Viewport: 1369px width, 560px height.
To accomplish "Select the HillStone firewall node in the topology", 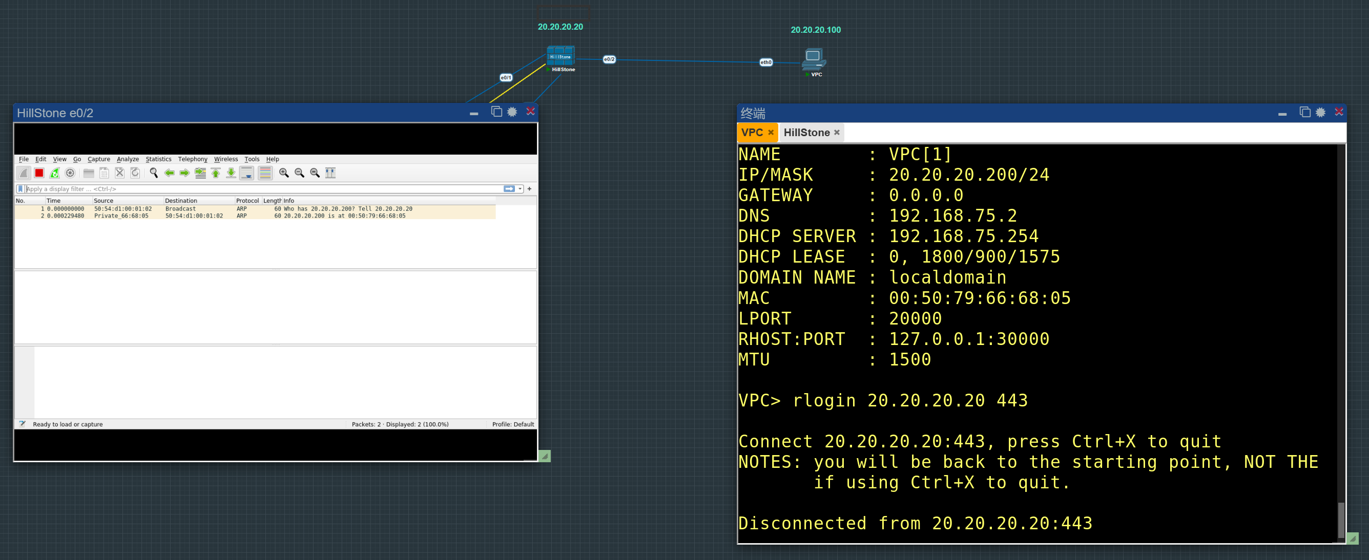I will pyautogui.click(x=561, y=56).
